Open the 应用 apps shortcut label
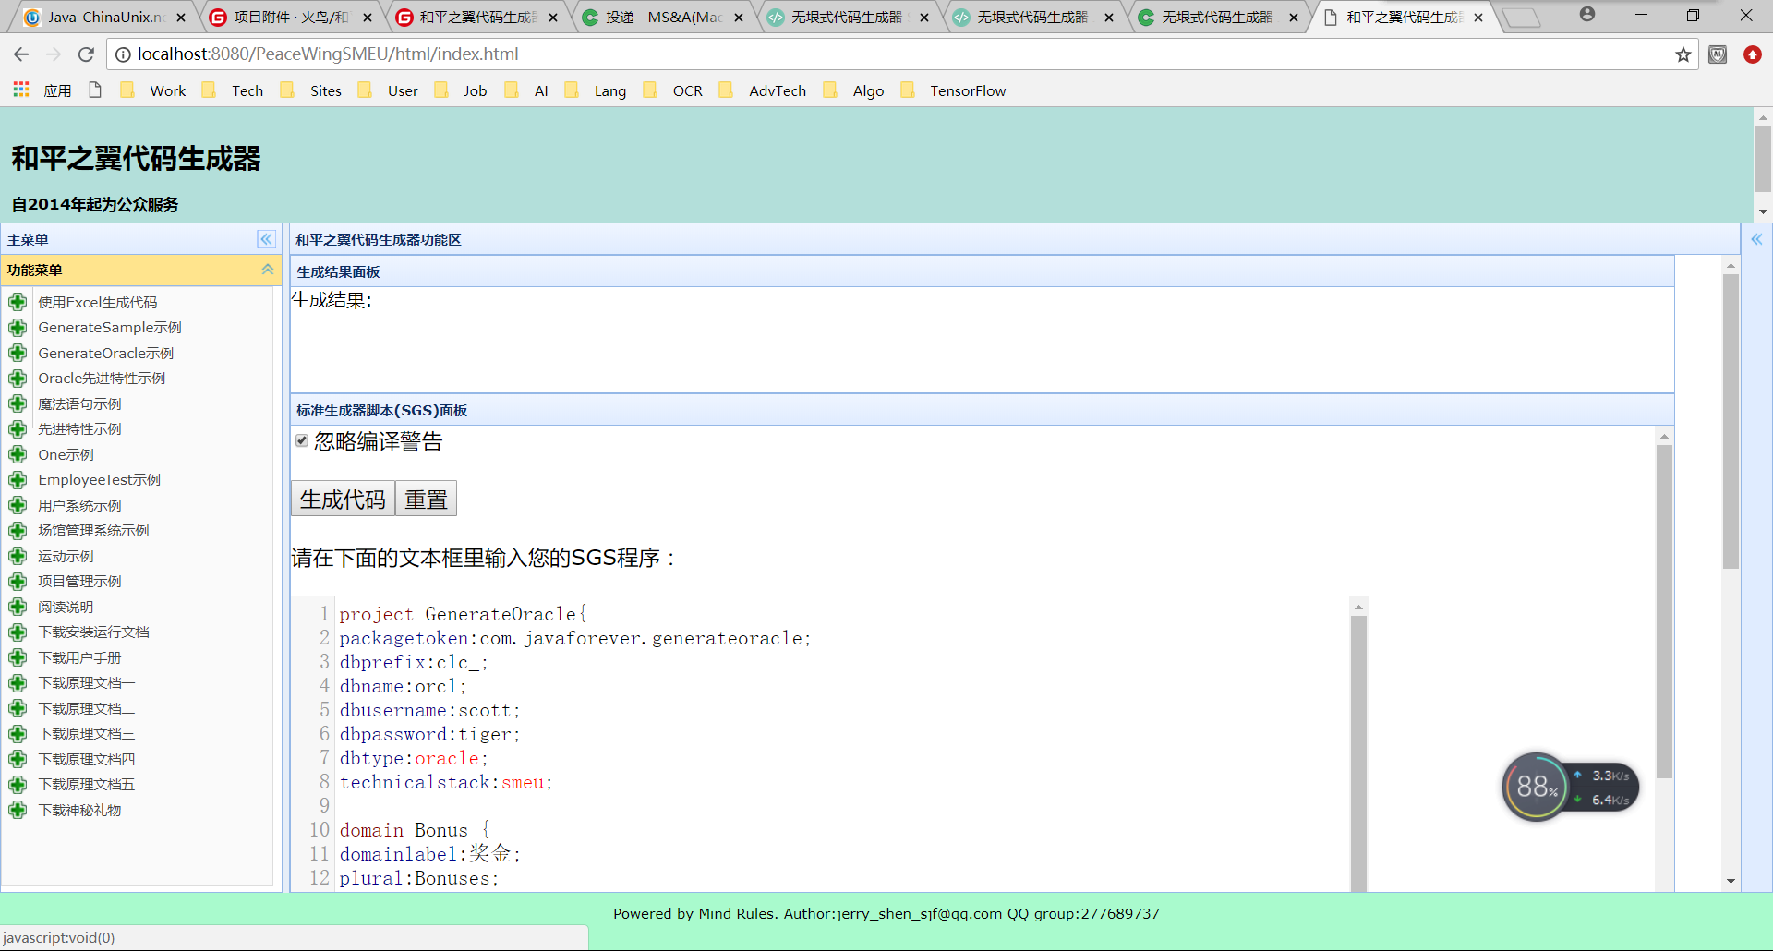1773x951 pixels. click(x=57, y=90)
